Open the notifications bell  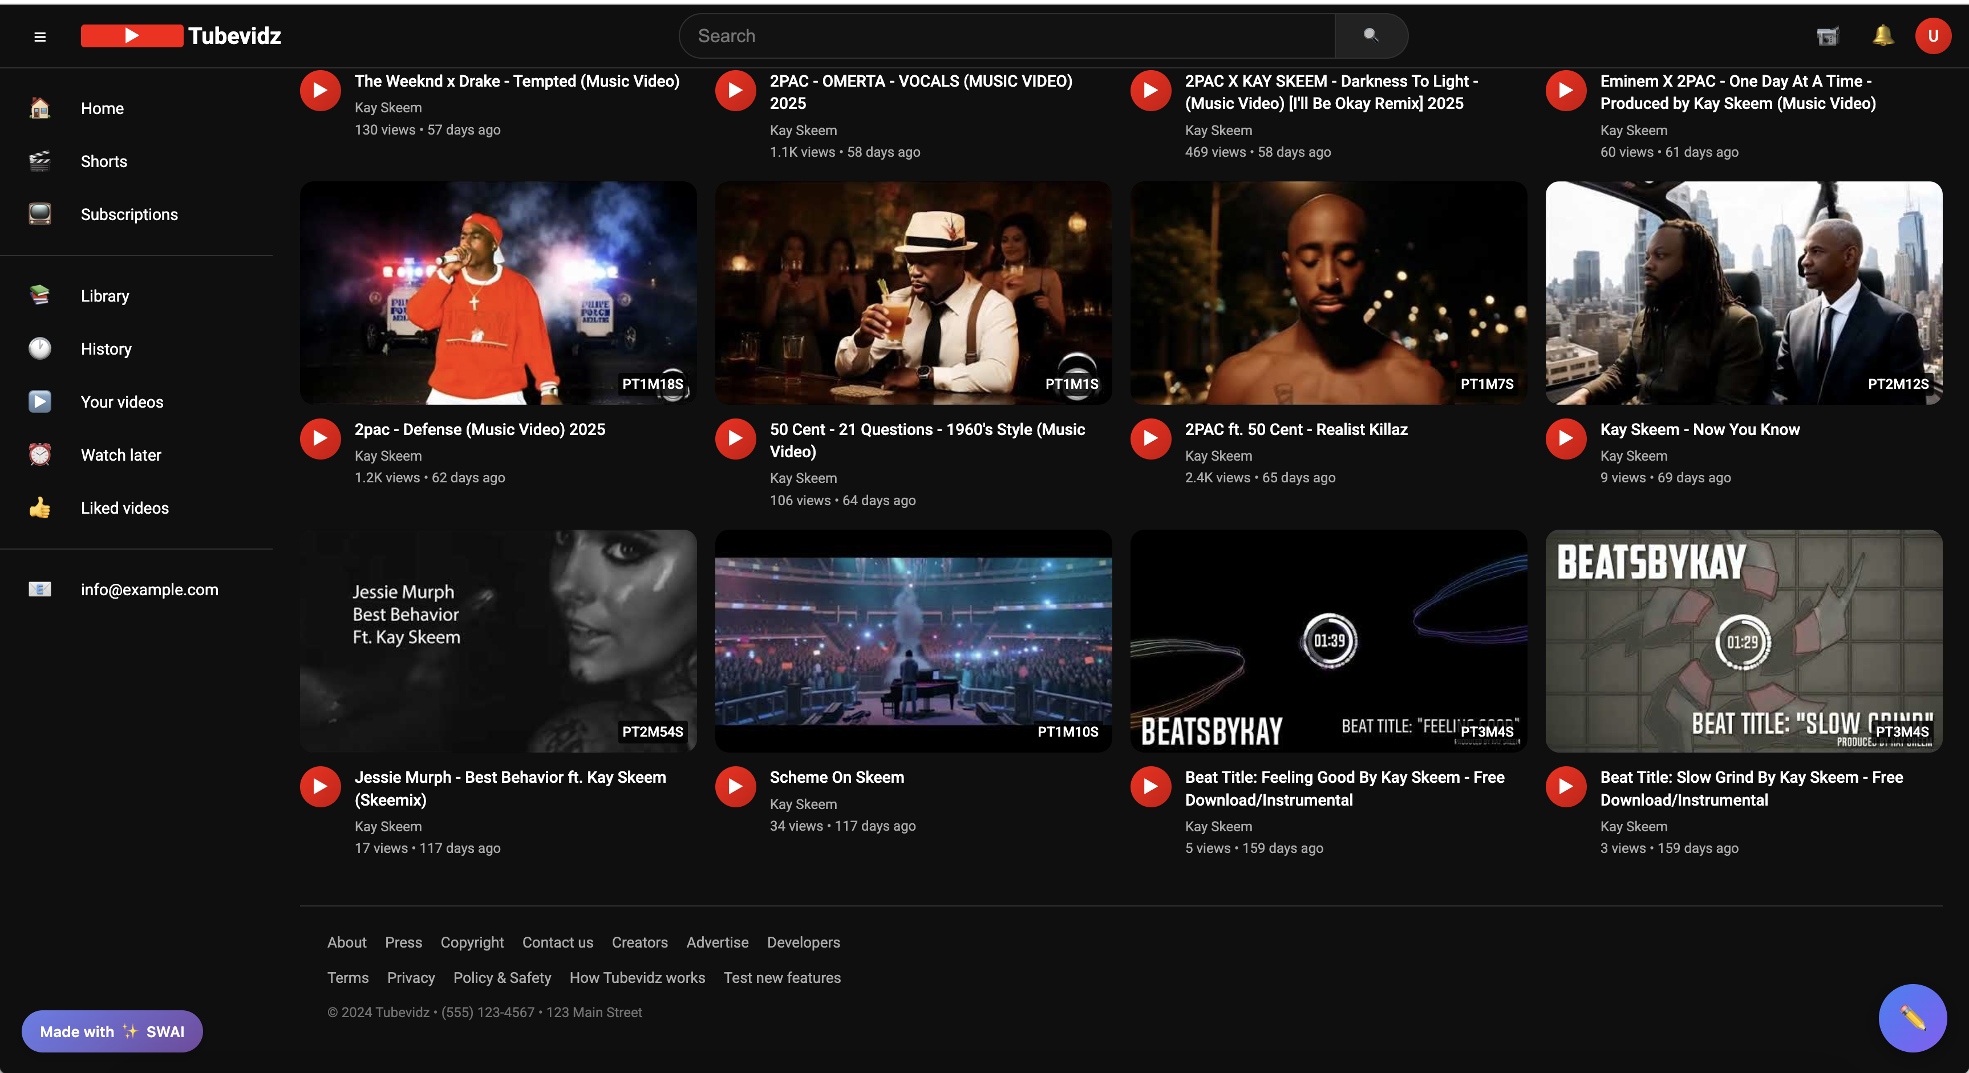(x=1883, y=36)
